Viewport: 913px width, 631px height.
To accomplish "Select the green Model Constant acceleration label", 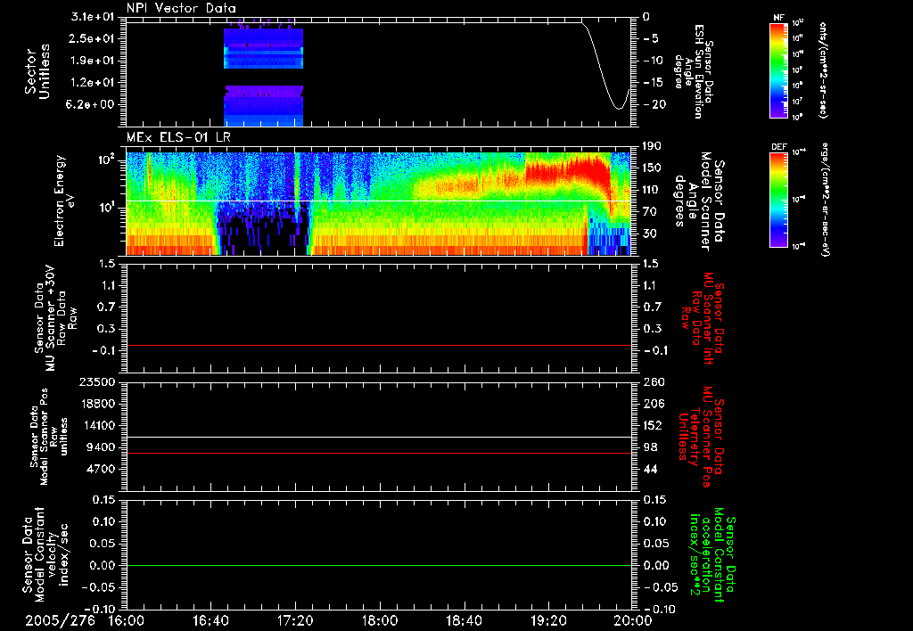I will 712,556.
